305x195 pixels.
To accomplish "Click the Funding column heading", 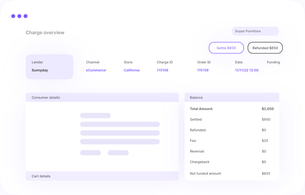I will (x=273, y=62).
